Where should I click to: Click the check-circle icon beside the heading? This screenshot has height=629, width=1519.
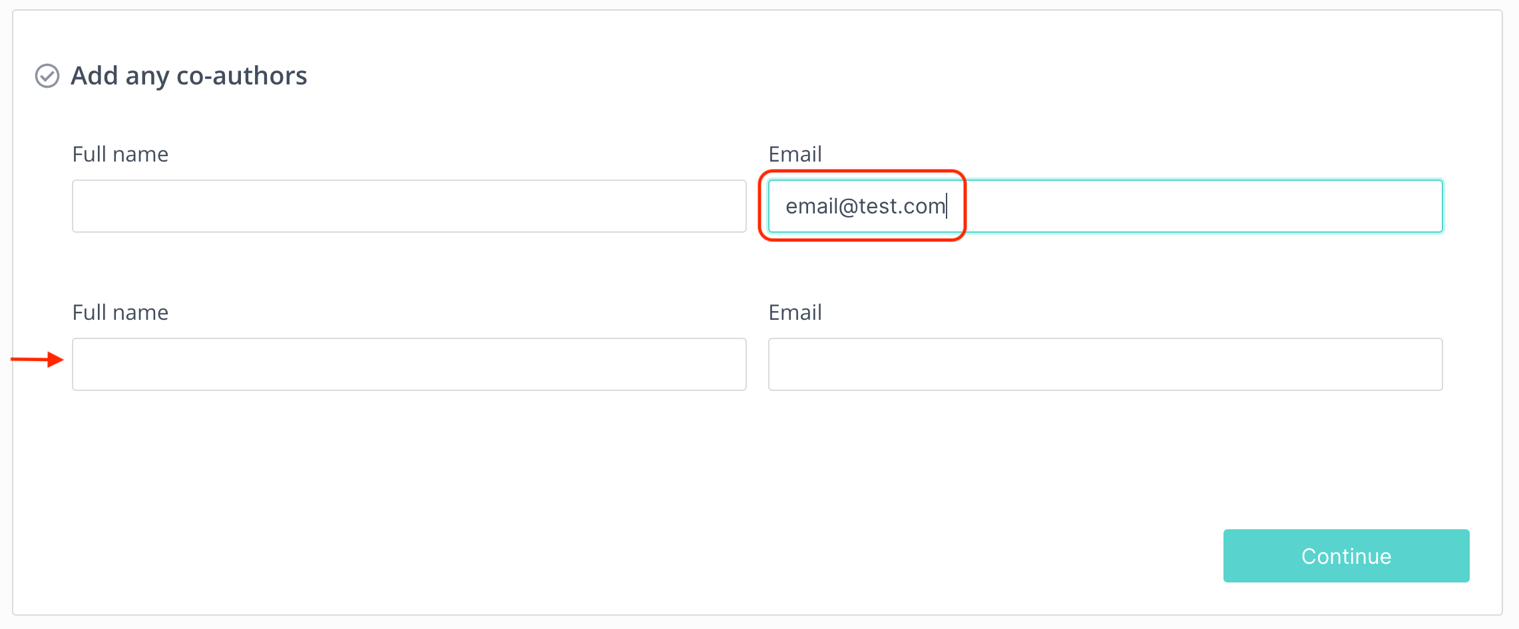pyautogui.click(x=47, y=76)
